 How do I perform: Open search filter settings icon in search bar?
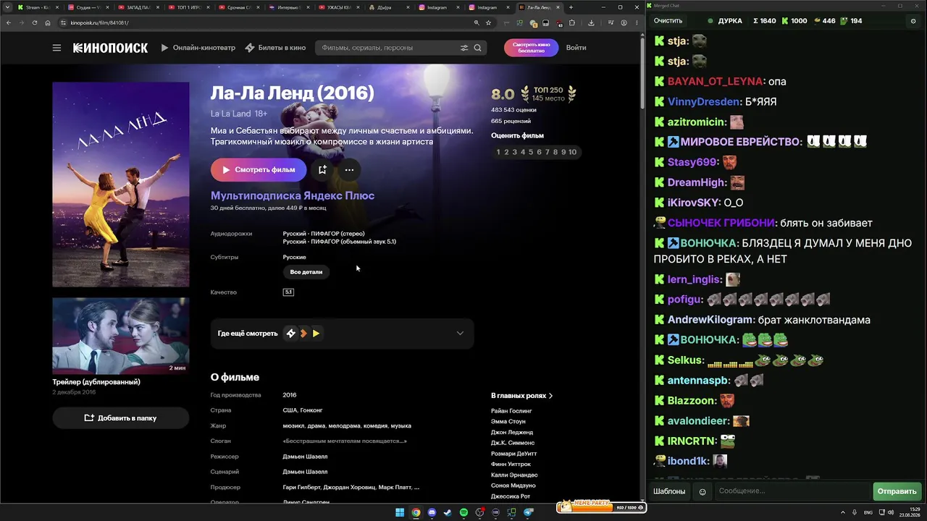[464, 48]
